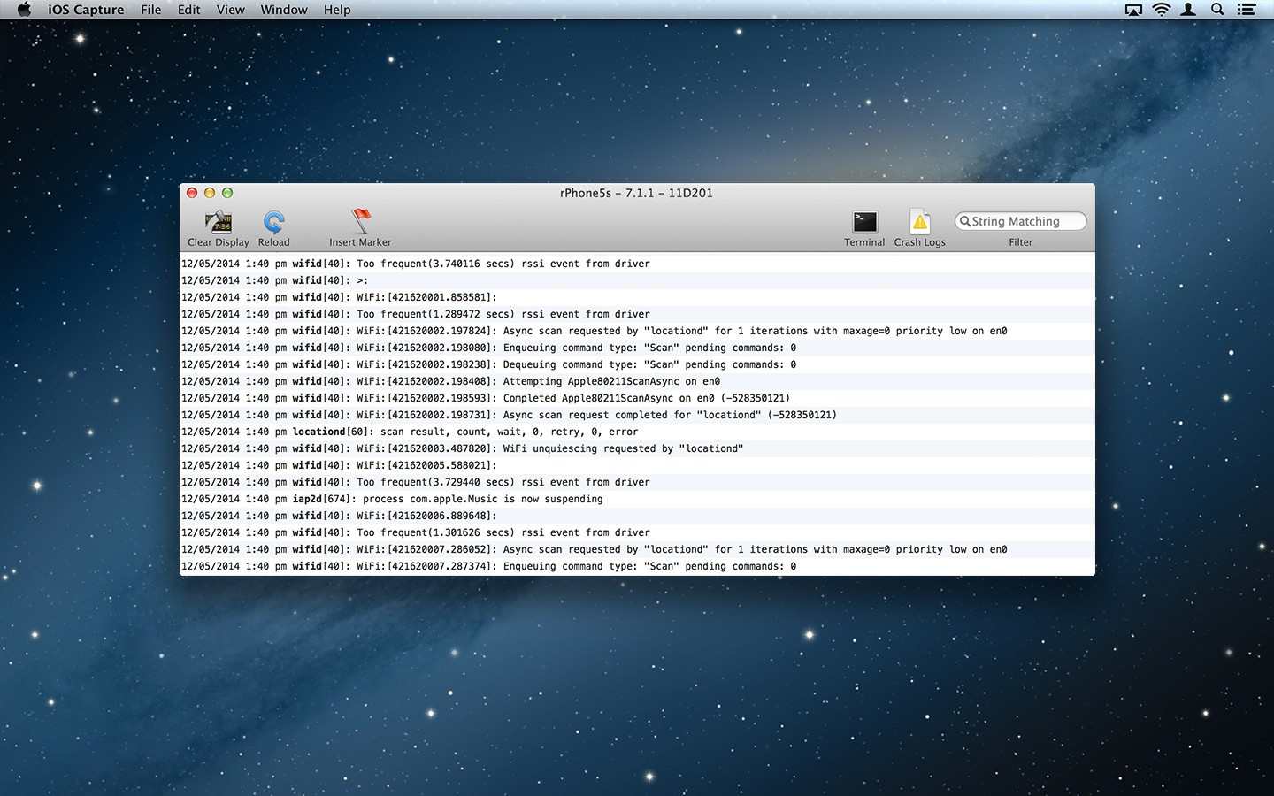Viewport: 1274px width, 796px height.
Task: Select the line 'WiFi:[421620002.198080]: Enqueueing command type'
Action: 637,348
